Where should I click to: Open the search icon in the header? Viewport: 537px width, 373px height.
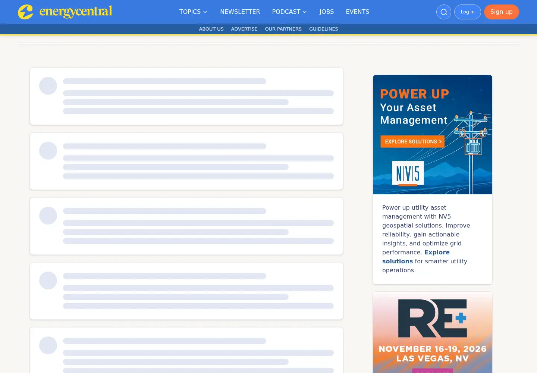443,12
